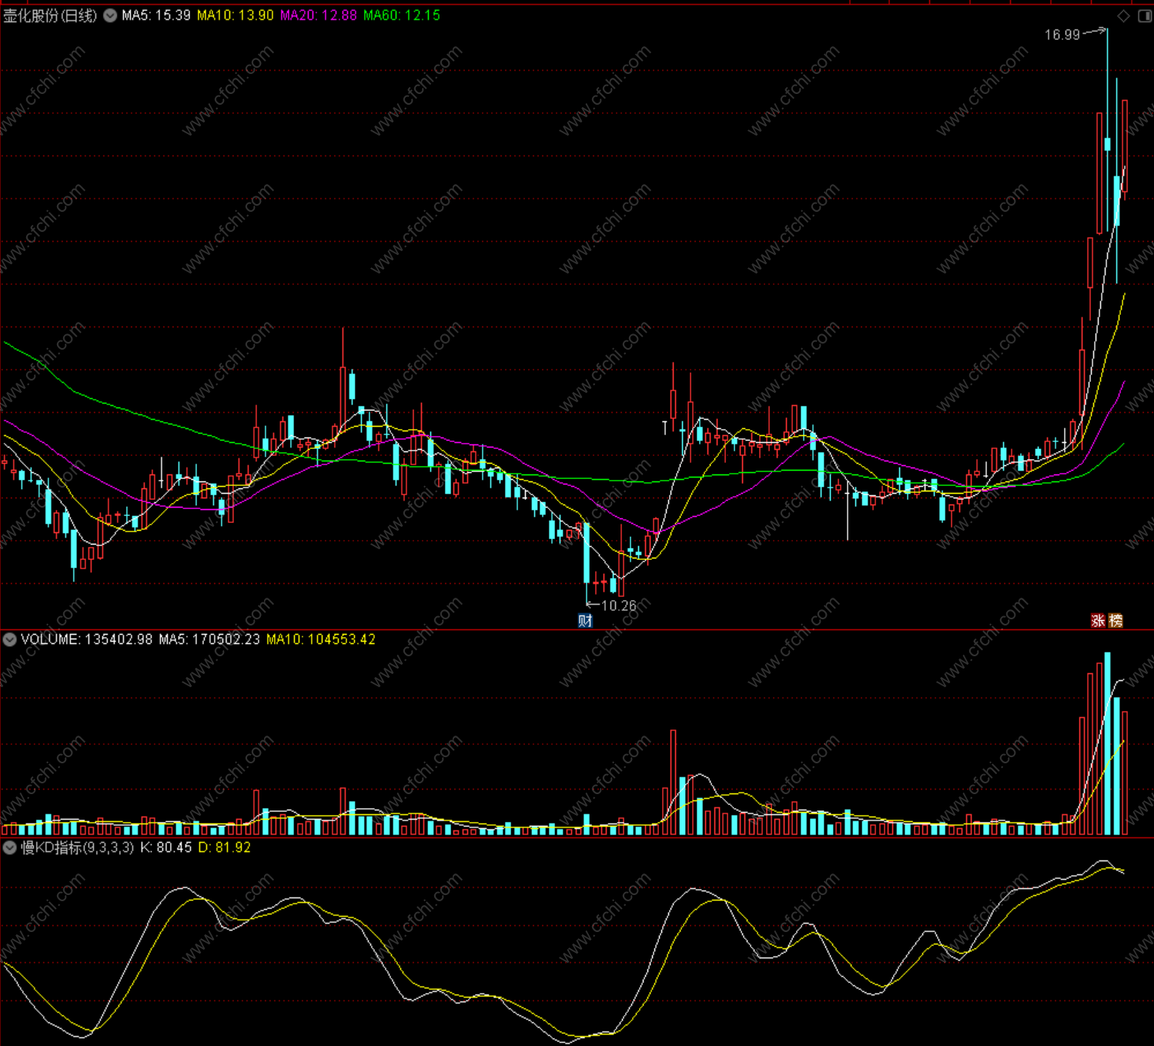
Task: Click the red 涨 marker icon
Action: pyautogui.click(x=1099, y=621)
